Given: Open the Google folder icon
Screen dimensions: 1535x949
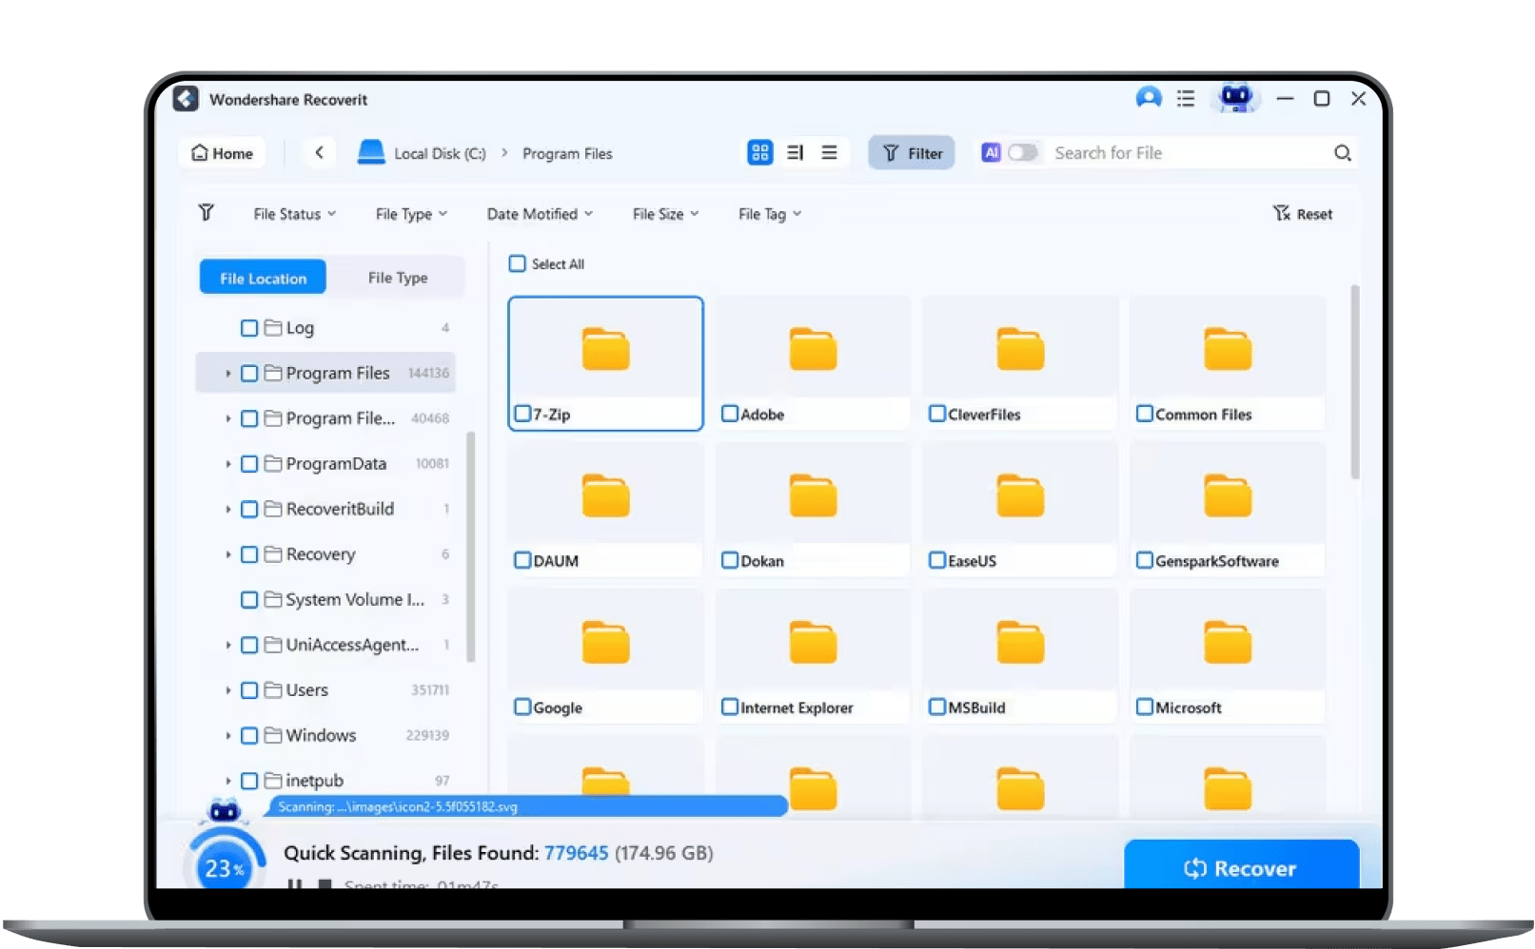Looking at the screenshot, I should (606, 643).
